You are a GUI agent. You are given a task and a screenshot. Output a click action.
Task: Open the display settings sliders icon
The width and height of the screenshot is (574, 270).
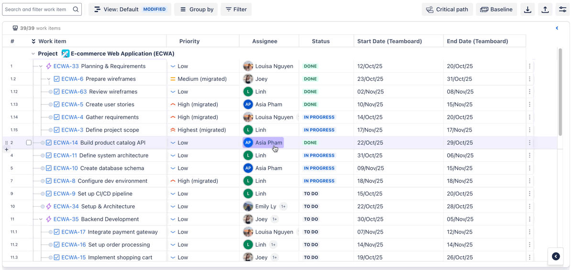pyautogui.click(x=563, y=10)
